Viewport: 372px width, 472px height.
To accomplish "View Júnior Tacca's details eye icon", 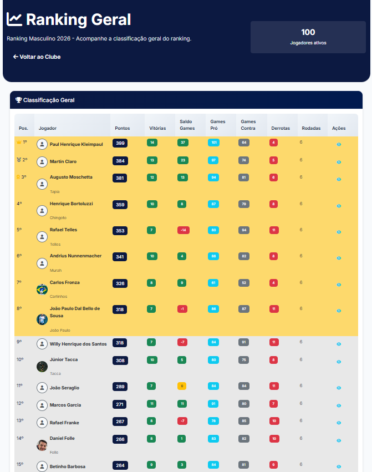I will 339,362.
